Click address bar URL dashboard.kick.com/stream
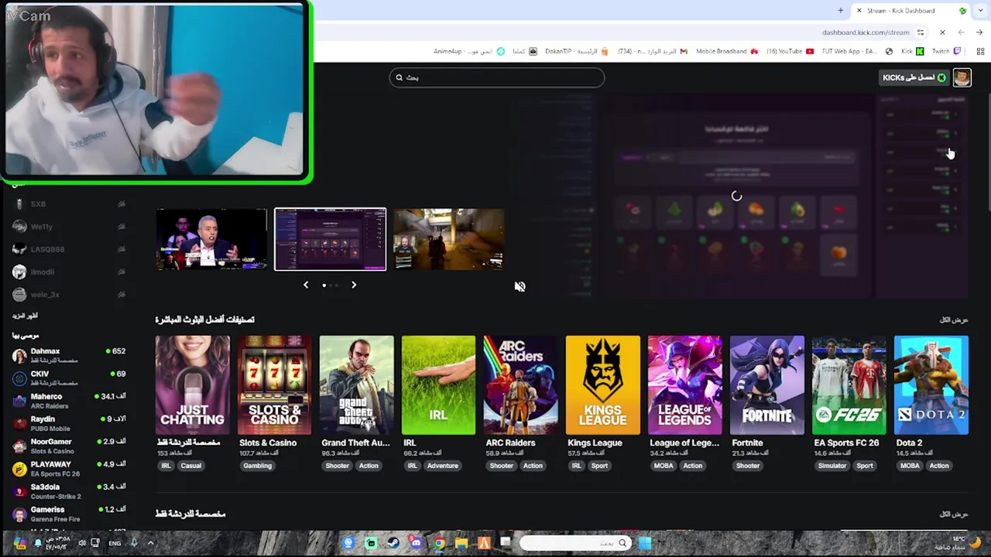Viewport: 991px width, 557px height. click(866, 32)
